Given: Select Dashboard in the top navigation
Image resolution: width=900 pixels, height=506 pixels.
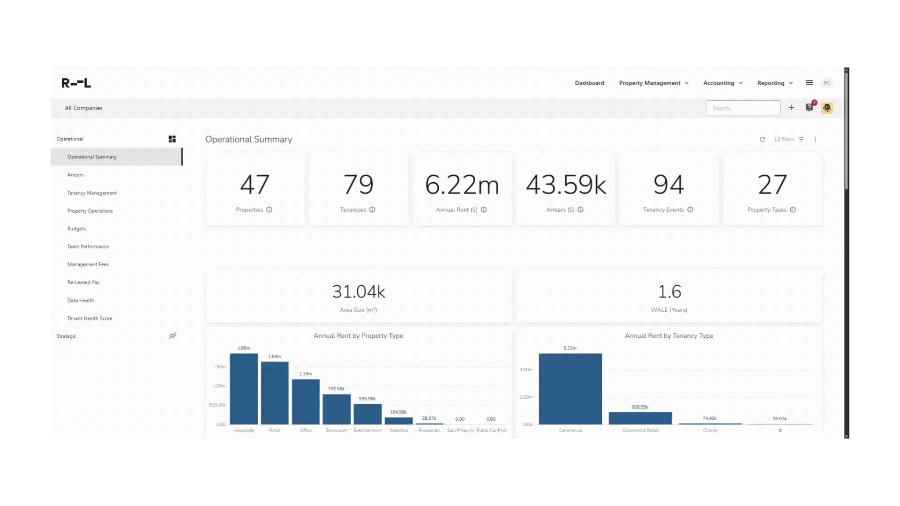Looking at the screenshot, I should pos(589,83).
